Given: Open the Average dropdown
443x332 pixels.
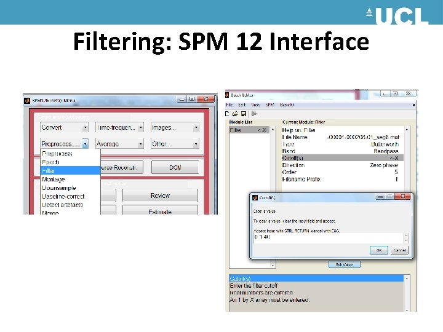Looking at the screenshot, I should click(119, 144).
